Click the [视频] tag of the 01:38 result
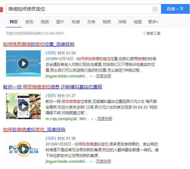This screenshot has width=190, height=169. [51, 138]
